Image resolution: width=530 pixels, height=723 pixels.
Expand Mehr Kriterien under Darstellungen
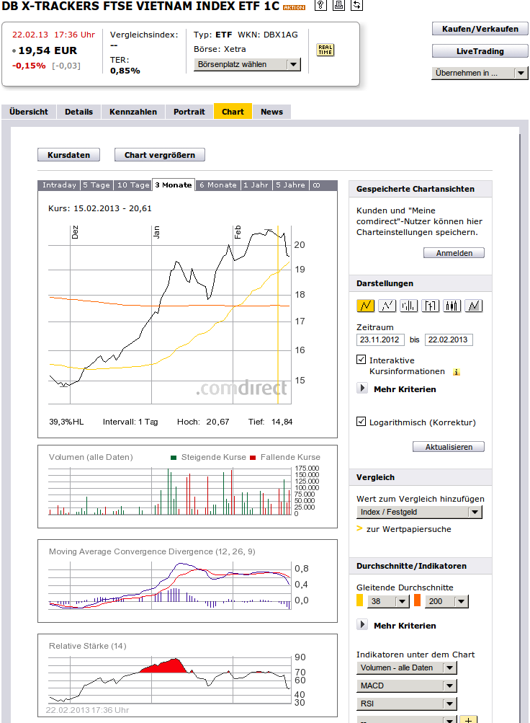362,389
